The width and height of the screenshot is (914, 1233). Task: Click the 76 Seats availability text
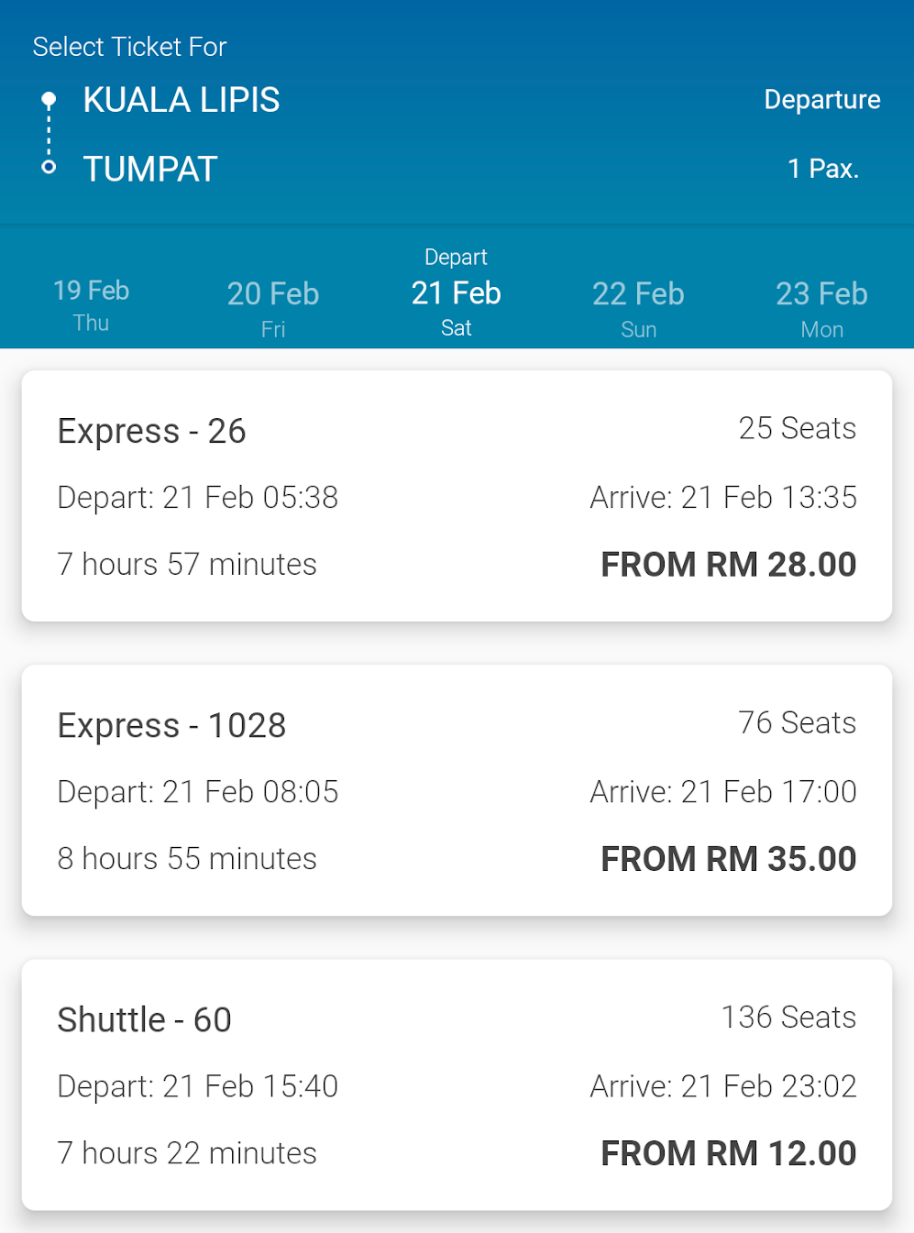(797, 722)
